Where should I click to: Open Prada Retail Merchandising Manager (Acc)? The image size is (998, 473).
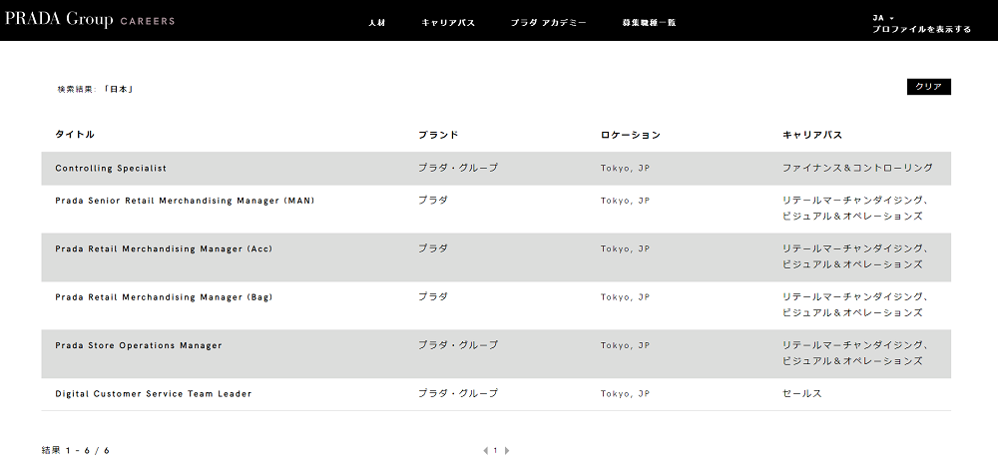[164, 248]
